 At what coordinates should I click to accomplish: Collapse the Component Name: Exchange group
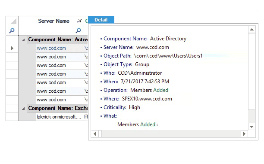tap(23, 109)
